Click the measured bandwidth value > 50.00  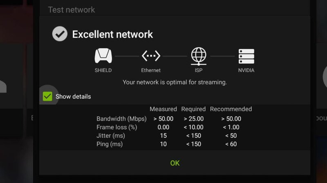click(x=163, y=119)
